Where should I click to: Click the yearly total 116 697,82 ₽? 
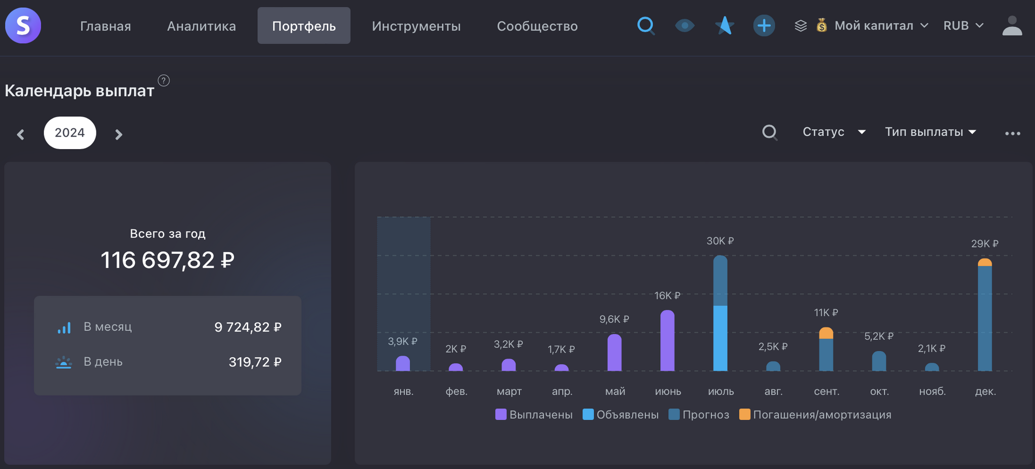(x=167, y=260)
